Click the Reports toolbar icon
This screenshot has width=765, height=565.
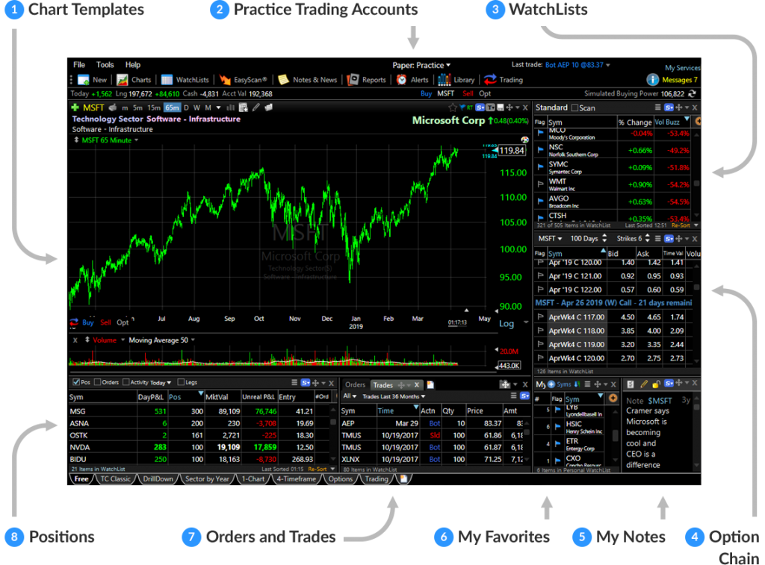pos(354,80)
